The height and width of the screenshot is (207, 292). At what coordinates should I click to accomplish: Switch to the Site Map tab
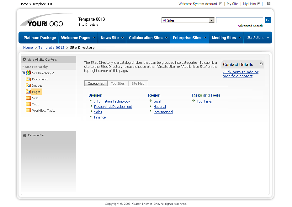pyautogui.click(x=138, y=83)
